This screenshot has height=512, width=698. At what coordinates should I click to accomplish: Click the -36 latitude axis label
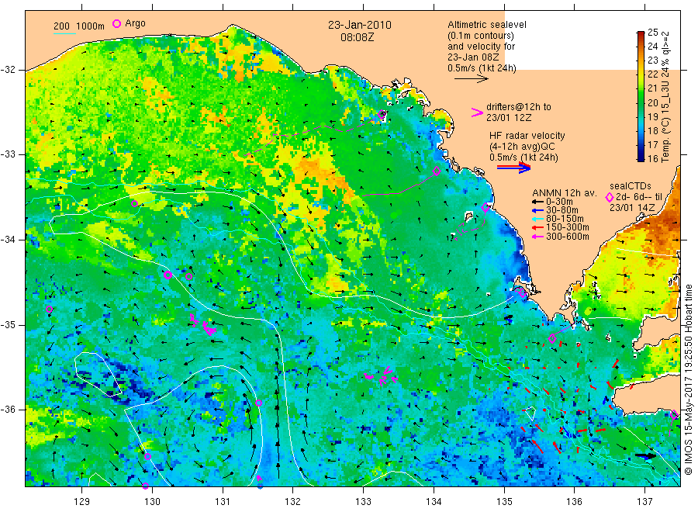pyautogui.click(x=8, y=410)
